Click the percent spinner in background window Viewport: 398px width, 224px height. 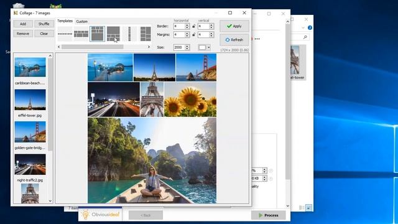pyautogui.click(x=264, y=170)
